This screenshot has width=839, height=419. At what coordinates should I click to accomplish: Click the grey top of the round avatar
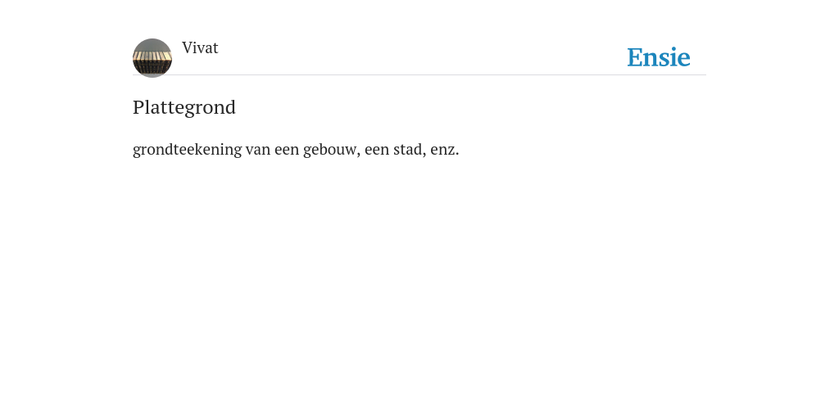click(x=152, y=45)
